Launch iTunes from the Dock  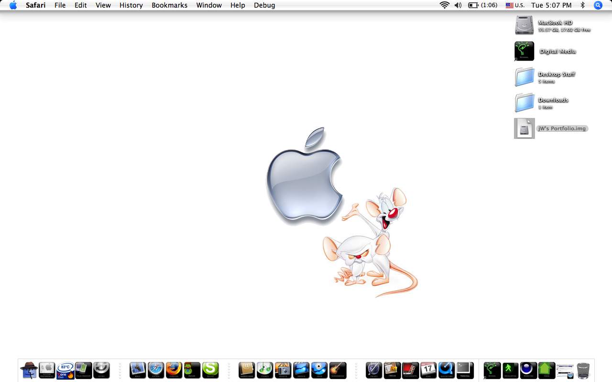[265, 370]
